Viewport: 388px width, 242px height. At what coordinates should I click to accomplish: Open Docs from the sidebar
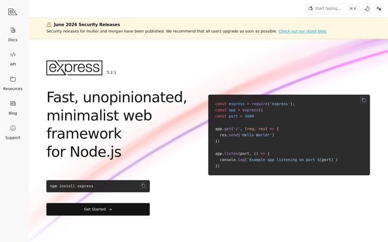pyautogui.click(x=13, y=34)
